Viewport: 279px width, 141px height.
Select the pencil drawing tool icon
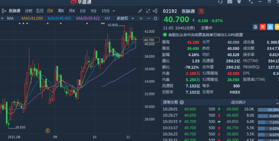tap(140, 11)
